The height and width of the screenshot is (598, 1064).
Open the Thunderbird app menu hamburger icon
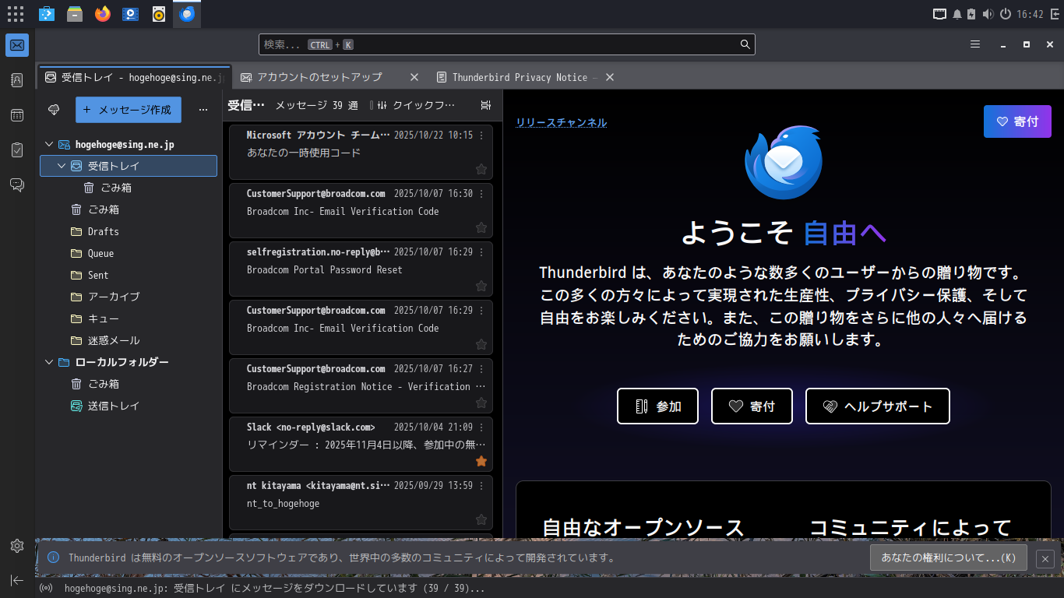(x=975, y=44)
